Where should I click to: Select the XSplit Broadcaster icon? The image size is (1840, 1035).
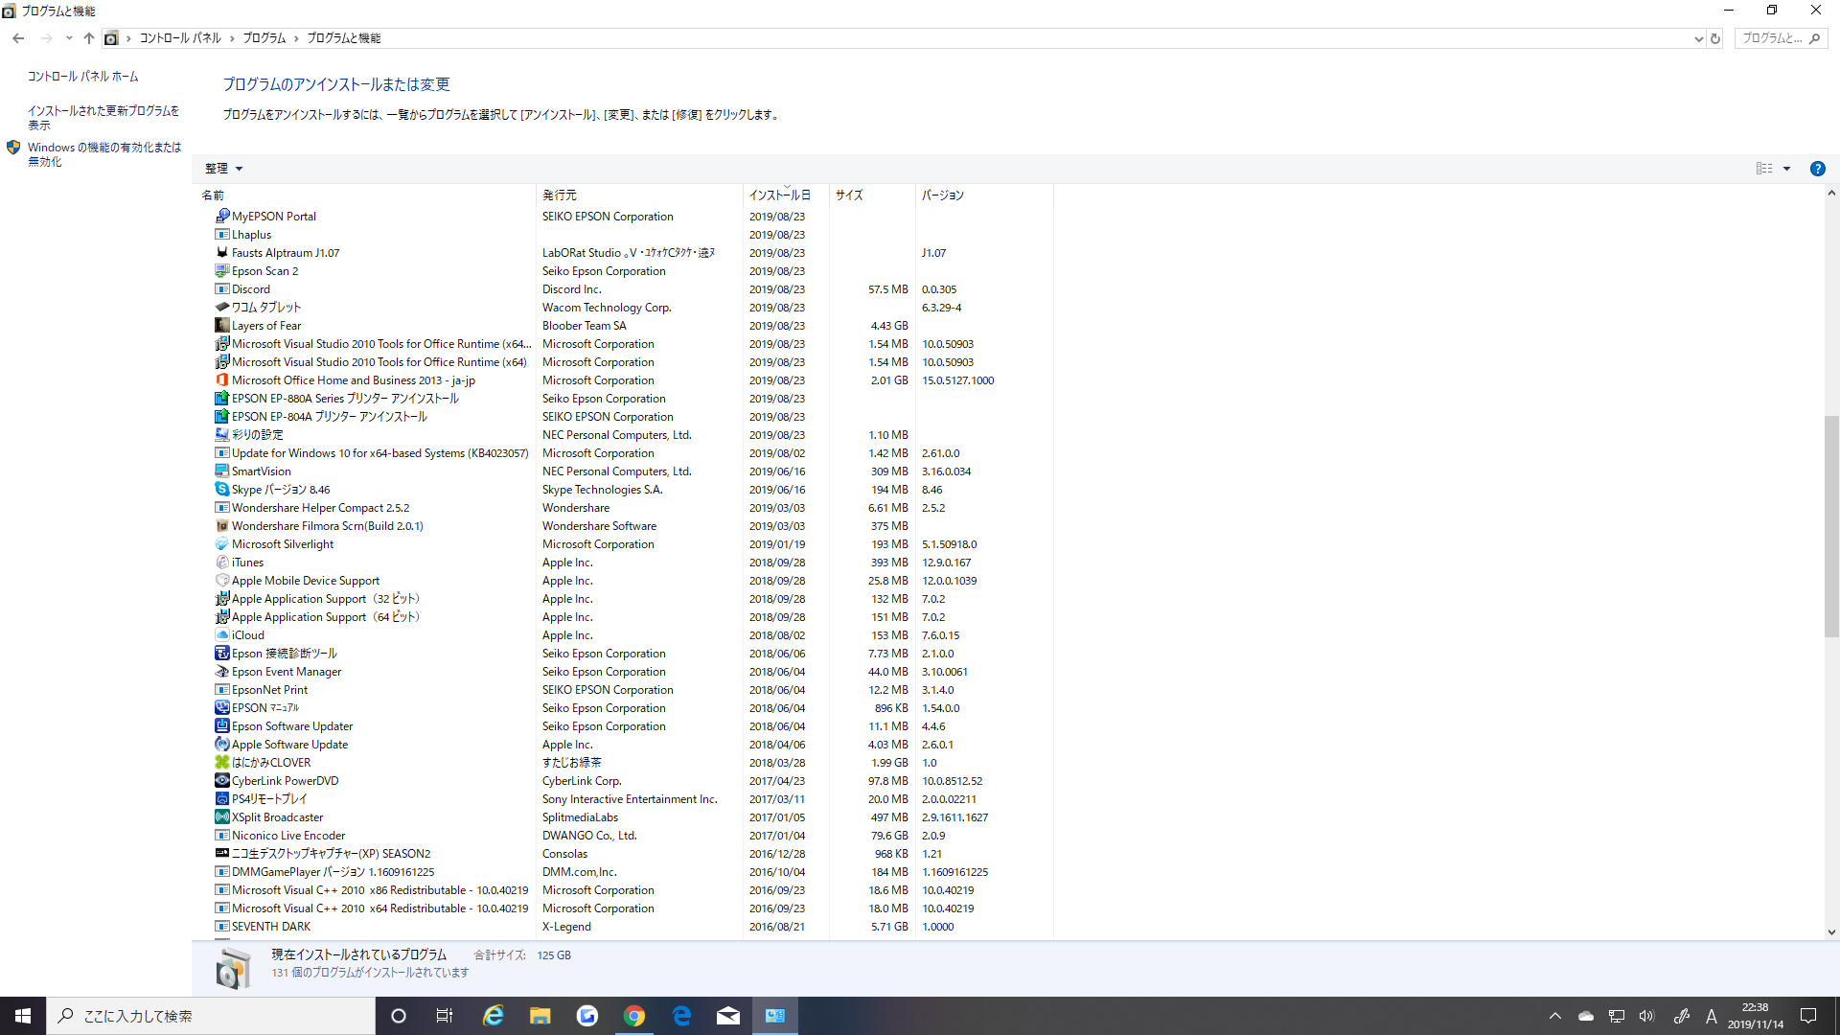click(x=221, y=817)
